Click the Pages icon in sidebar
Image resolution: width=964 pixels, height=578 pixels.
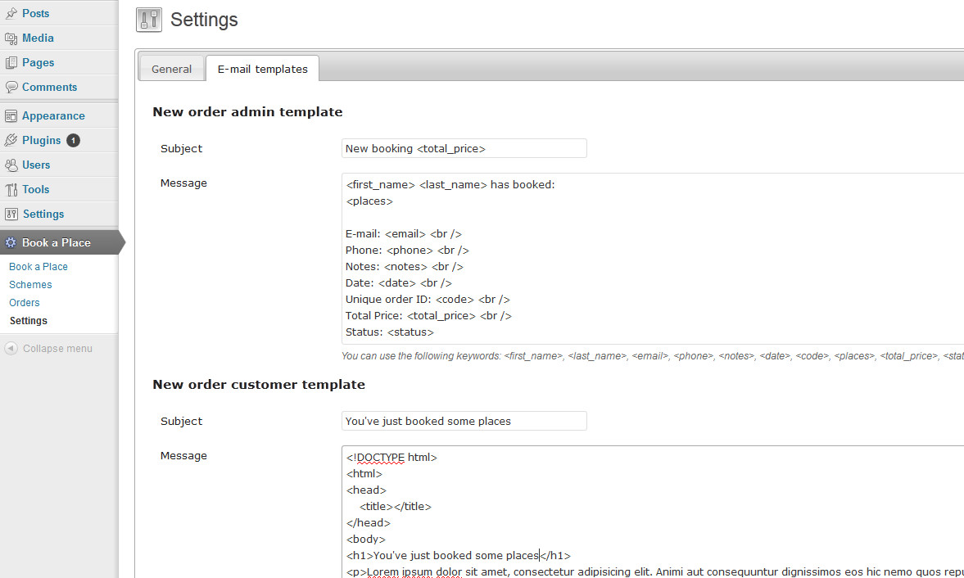11,63
